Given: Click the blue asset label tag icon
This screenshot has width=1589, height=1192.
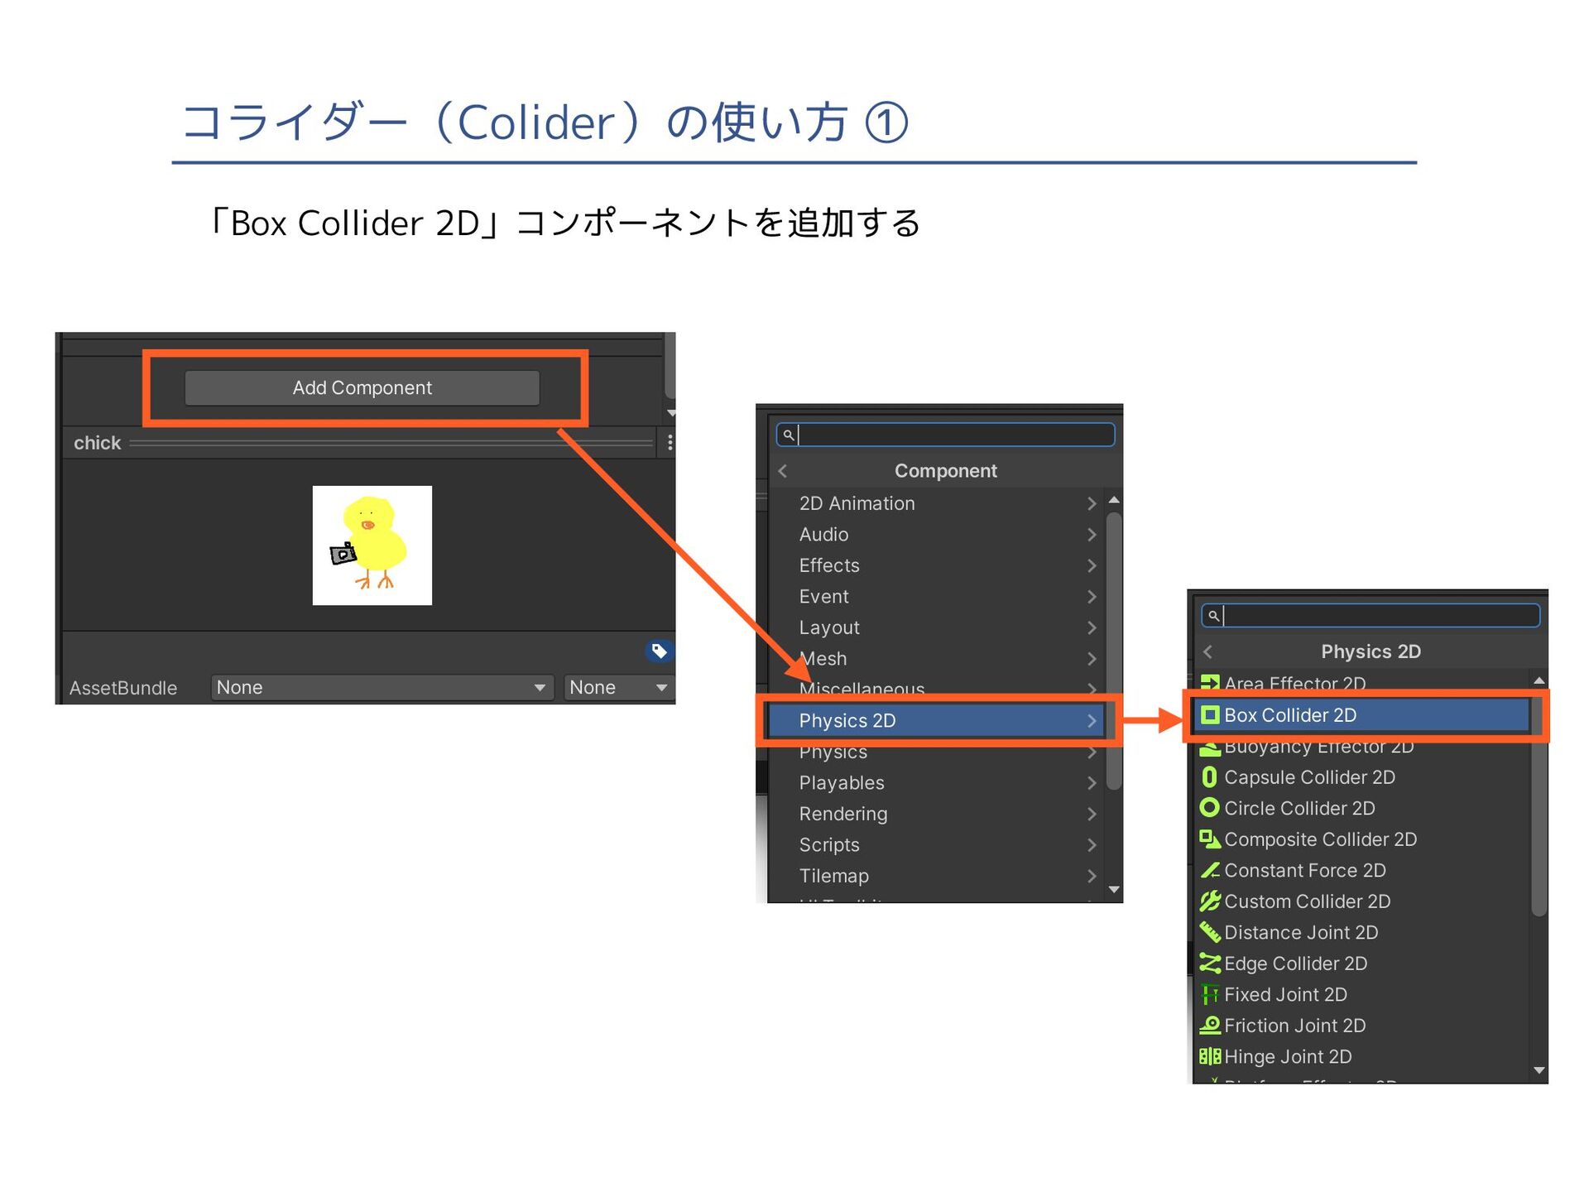Looking at the screenshot, I should click(659, 651).
